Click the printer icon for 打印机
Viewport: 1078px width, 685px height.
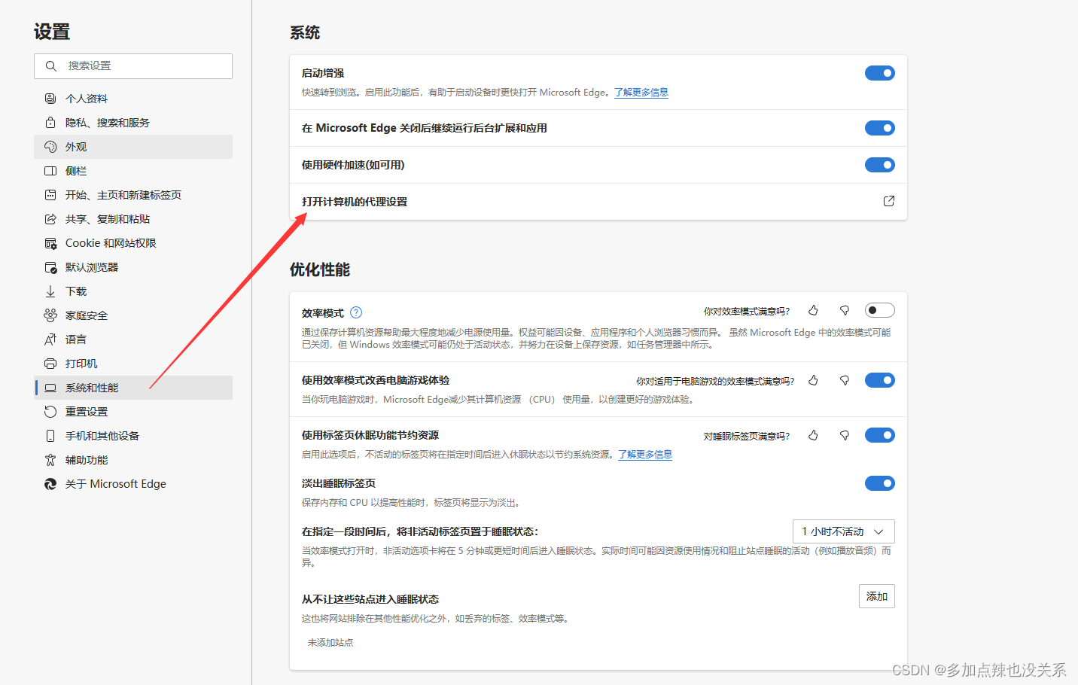tap(50, 364)
